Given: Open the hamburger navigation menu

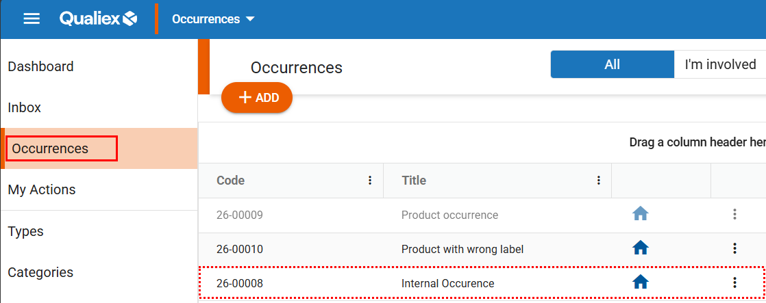Looking at the screenshot, I should coord(32,18).
